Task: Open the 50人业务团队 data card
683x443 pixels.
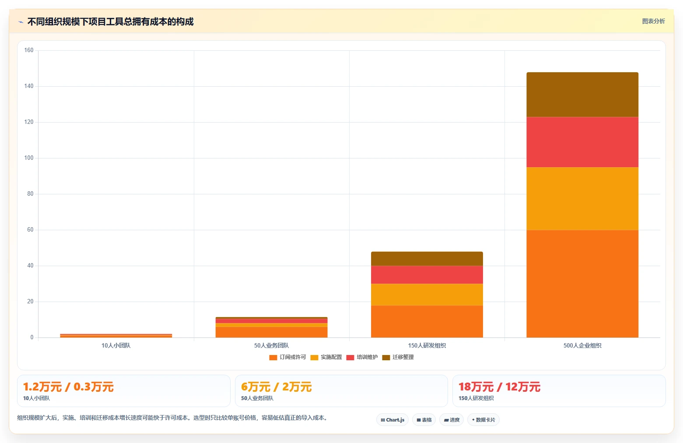Action: point(341,391)
